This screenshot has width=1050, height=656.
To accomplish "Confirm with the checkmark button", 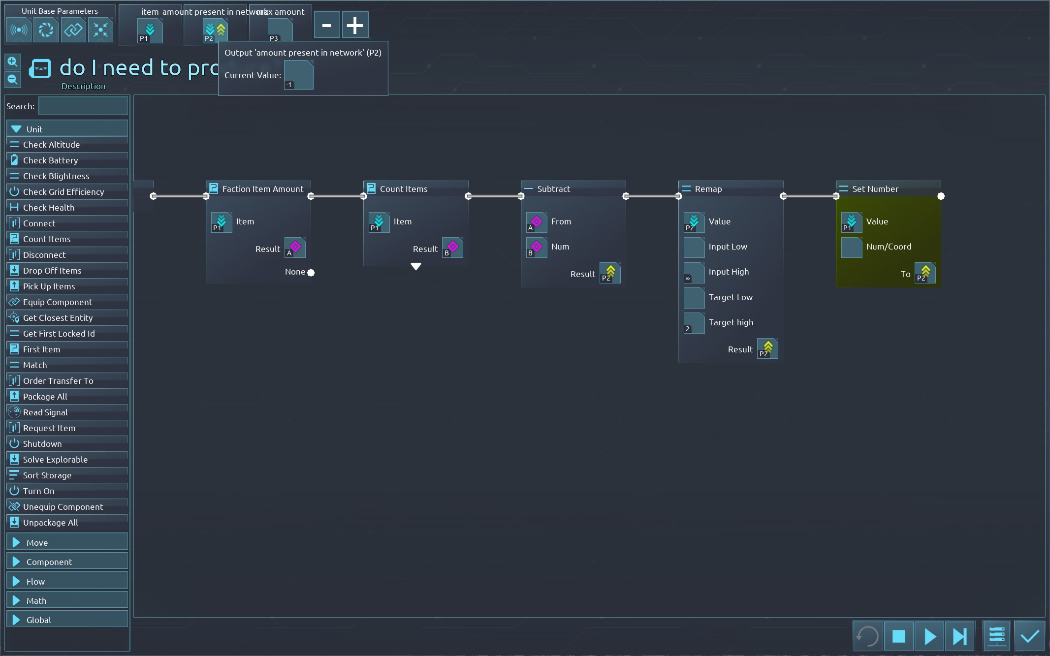I will click(1029, 636).
